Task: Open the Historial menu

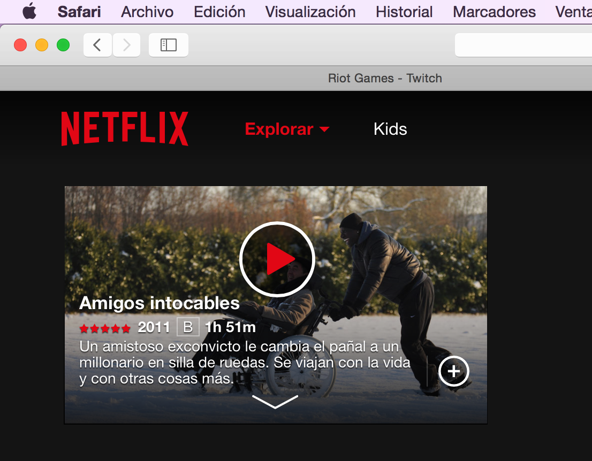Action: pos(404,12)
